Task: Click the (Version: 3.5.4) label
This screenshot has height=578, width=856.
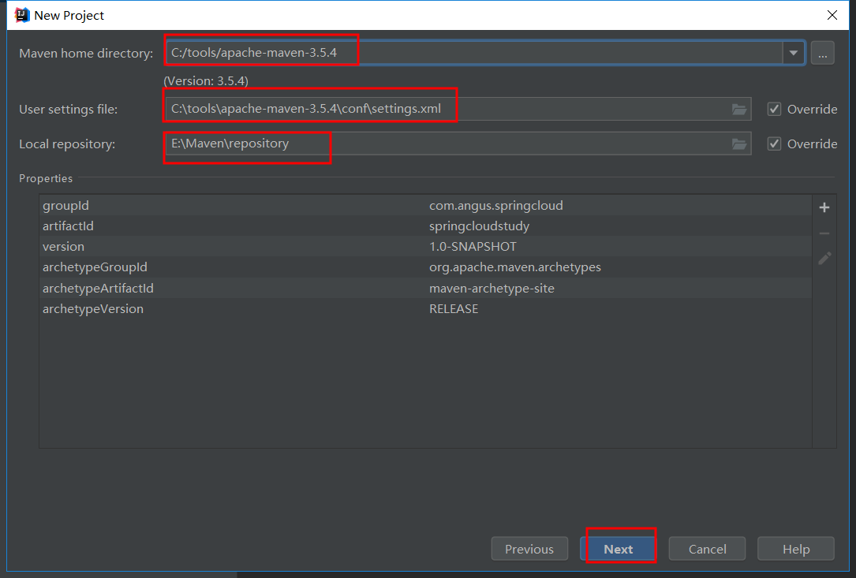Action: [x=206, y=80]
